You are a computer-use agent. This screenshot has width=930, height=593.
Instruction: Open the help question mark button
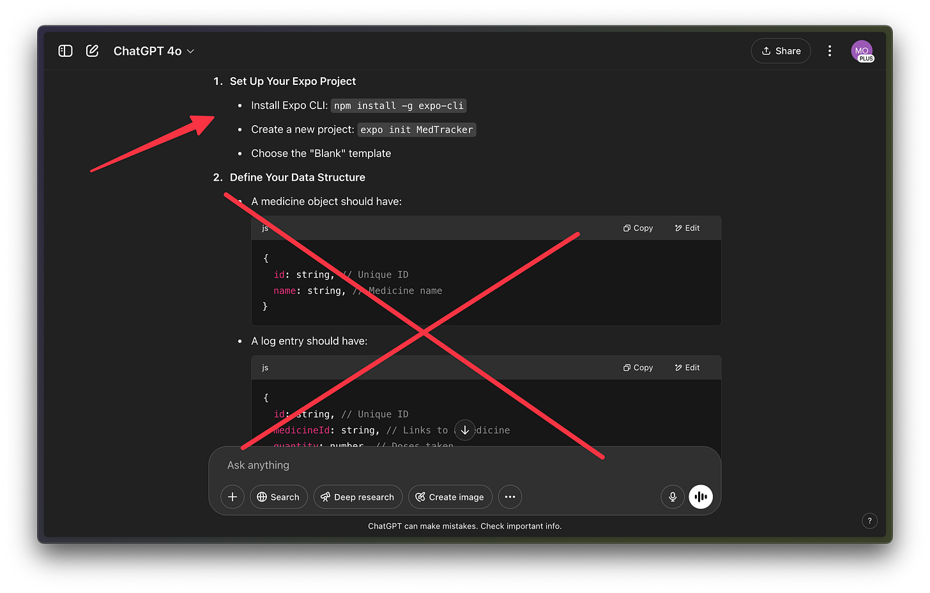[869, 521]
